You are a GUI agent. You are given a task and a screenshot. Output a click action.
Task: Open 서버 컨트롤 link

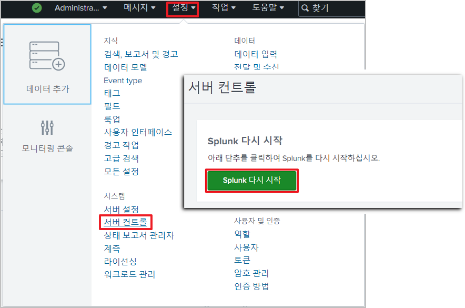[x=125, y=222]
